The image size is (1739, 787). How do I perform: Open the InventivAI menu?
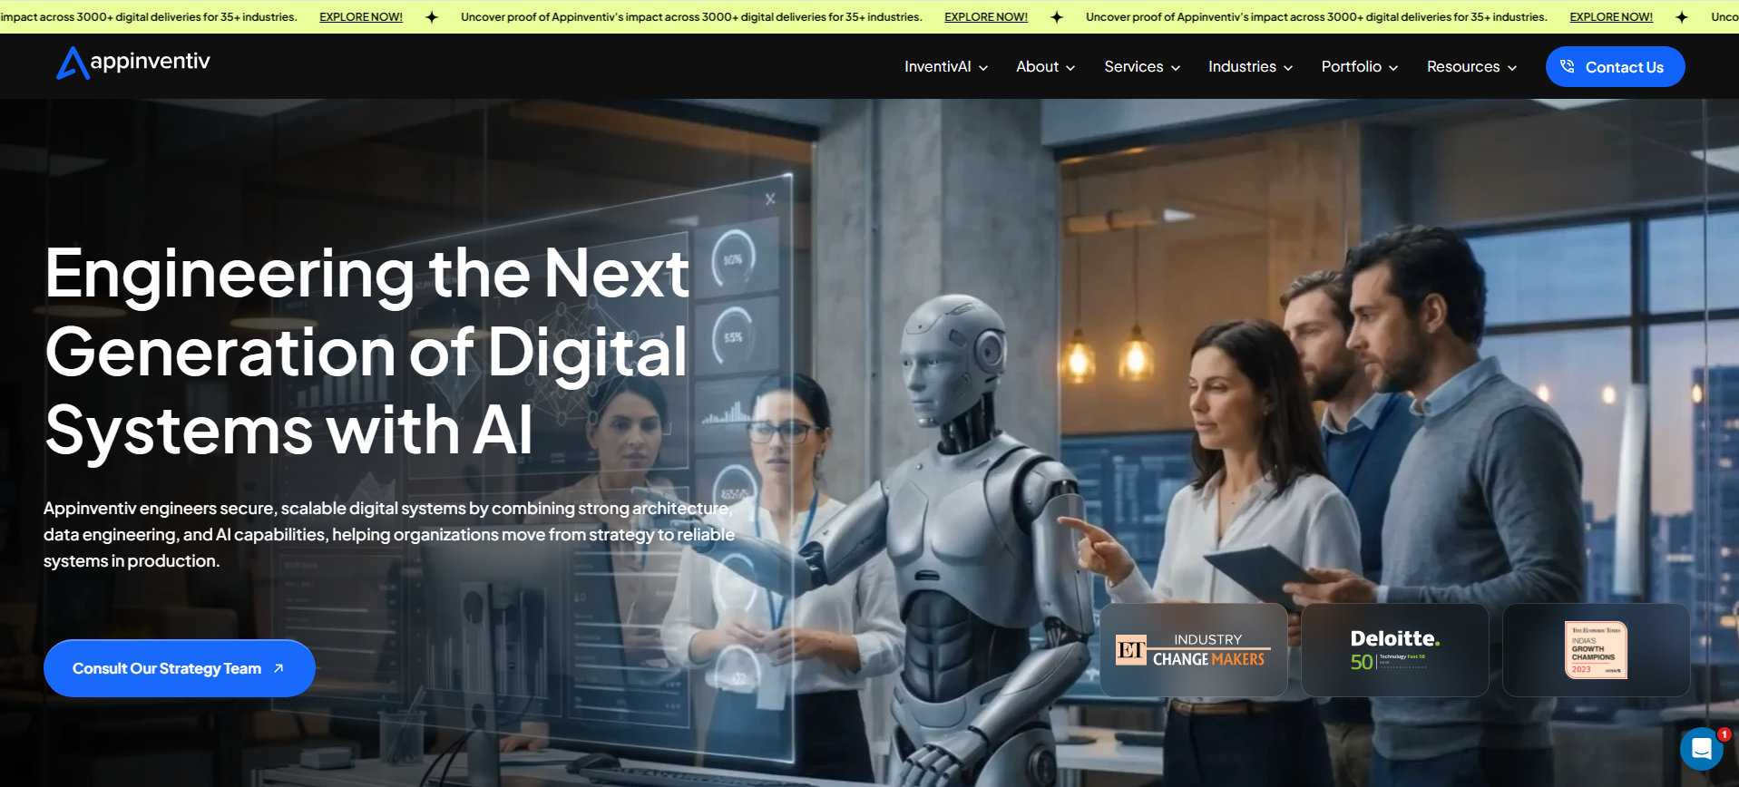coord(946,67)
